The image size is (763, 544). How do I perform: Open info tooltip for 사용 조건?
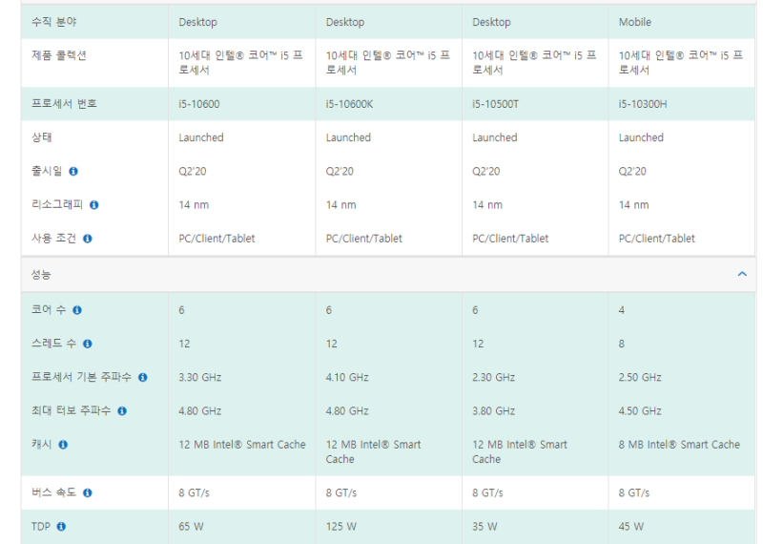[88, 239]
